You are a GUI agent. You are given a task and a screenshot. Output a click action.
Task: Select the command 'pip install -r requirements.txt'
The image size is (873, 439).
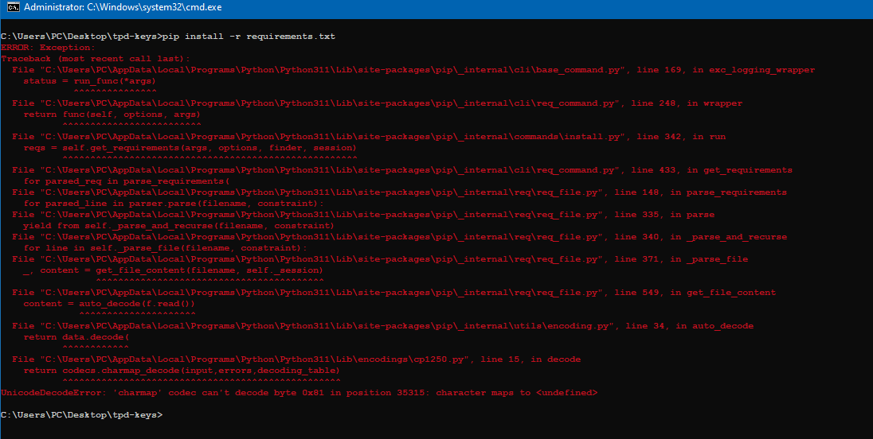coord(249,37)
